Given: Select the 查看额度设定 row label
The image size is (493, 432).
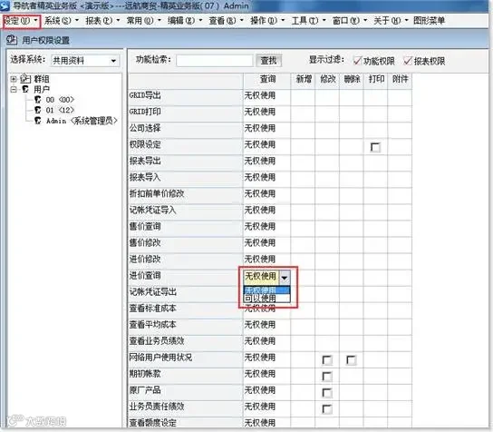Looking at the screenshot, I should (153, 423).
